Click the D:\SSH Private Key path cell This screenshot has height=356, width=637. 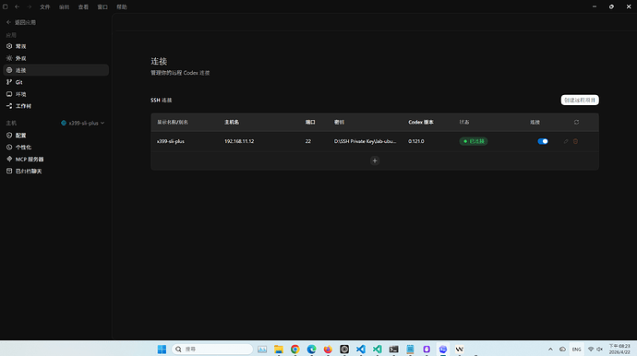[365, 141]
